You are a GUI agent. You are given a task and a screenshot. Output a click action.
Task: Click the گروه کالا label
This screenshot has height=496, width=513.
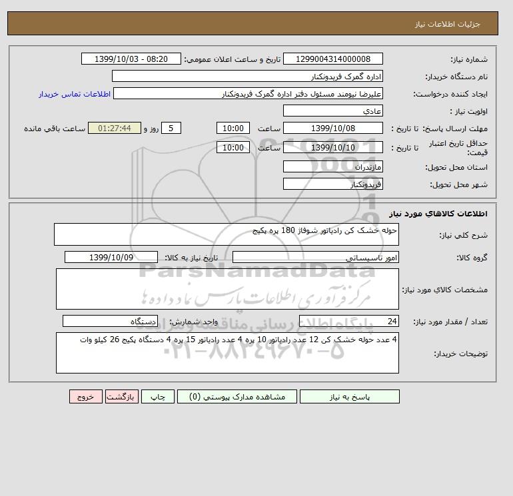click(472, 258)
